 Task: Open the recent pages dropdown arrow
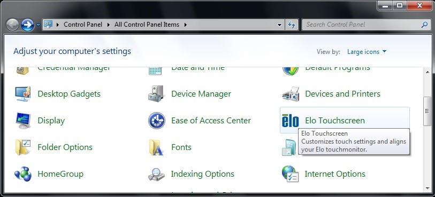point(38,25)
